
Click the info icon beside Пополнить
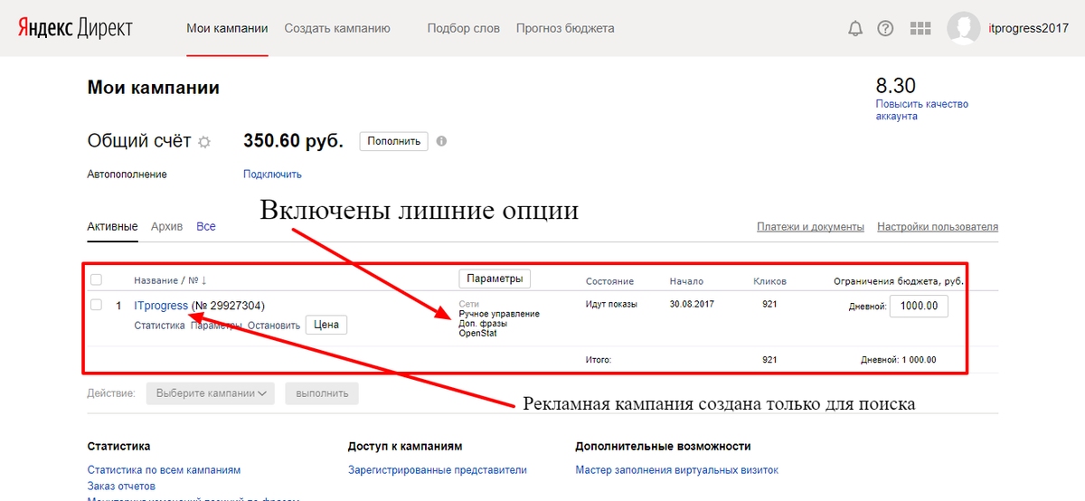(441, 141)
